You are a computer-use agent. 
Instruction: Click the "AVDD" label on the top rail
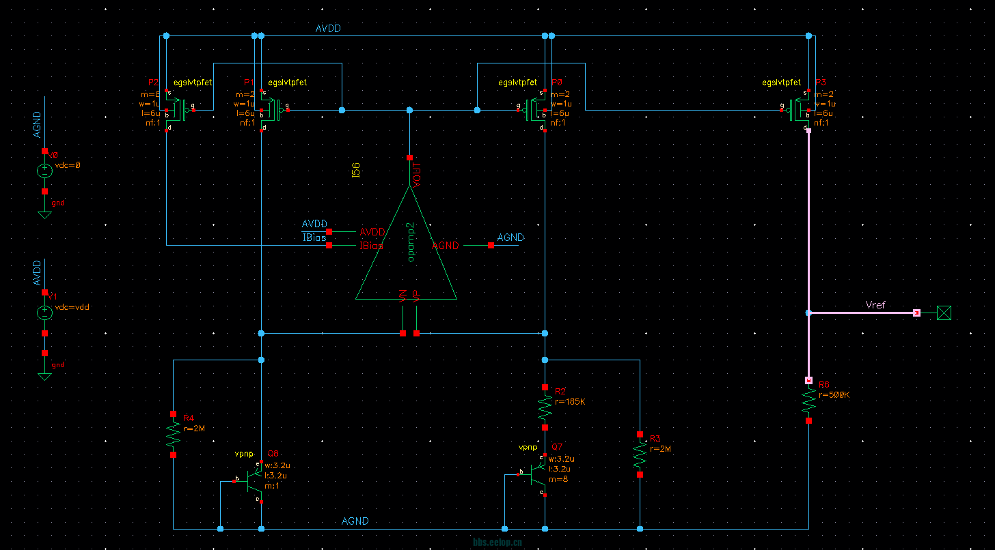point(328,29)
